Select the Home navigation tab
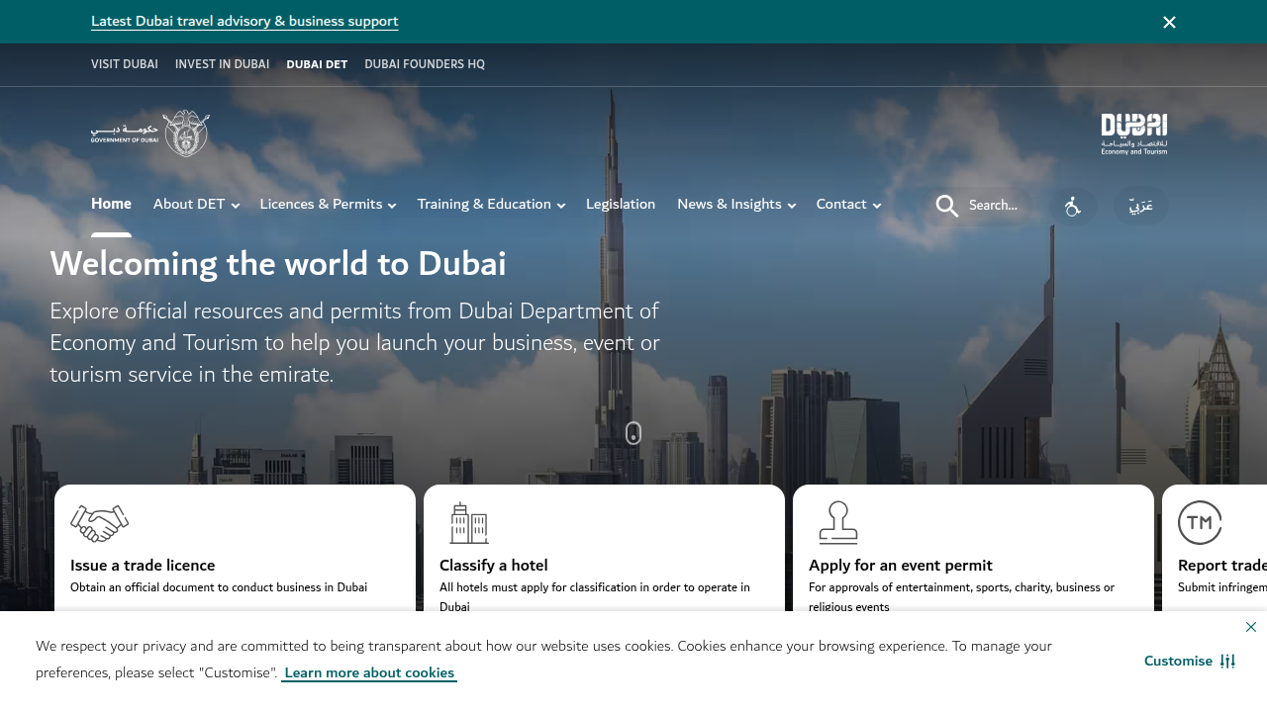Viewport: 1267px width, 712px height. point(111,204)
